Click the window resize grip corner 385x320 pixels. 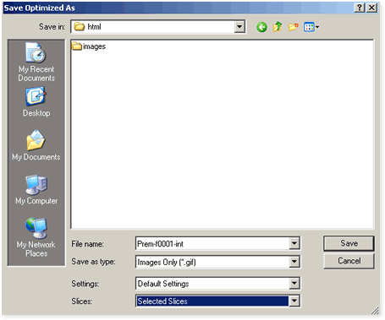375,310
